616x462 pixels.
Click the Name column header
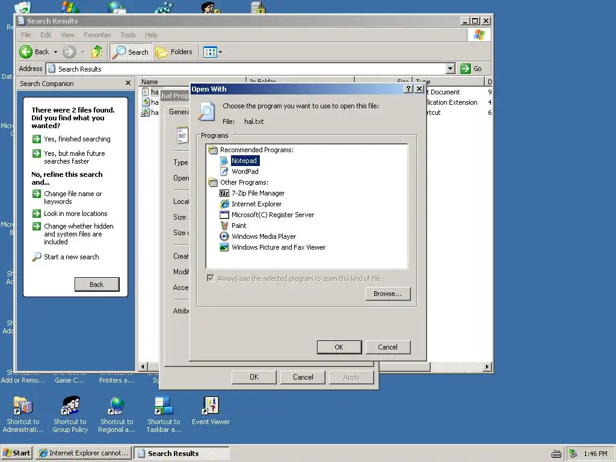[192, 82]
